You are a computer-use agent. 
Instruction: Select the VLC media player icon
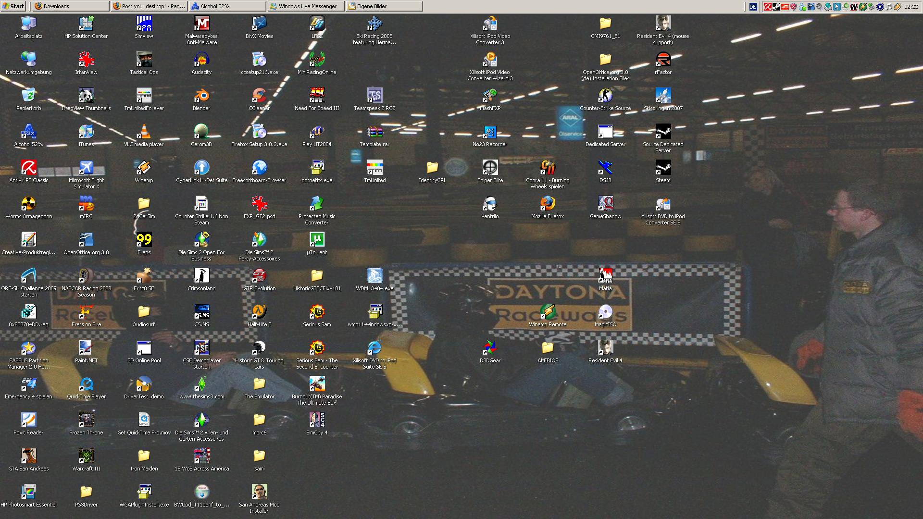pos(144,132)
